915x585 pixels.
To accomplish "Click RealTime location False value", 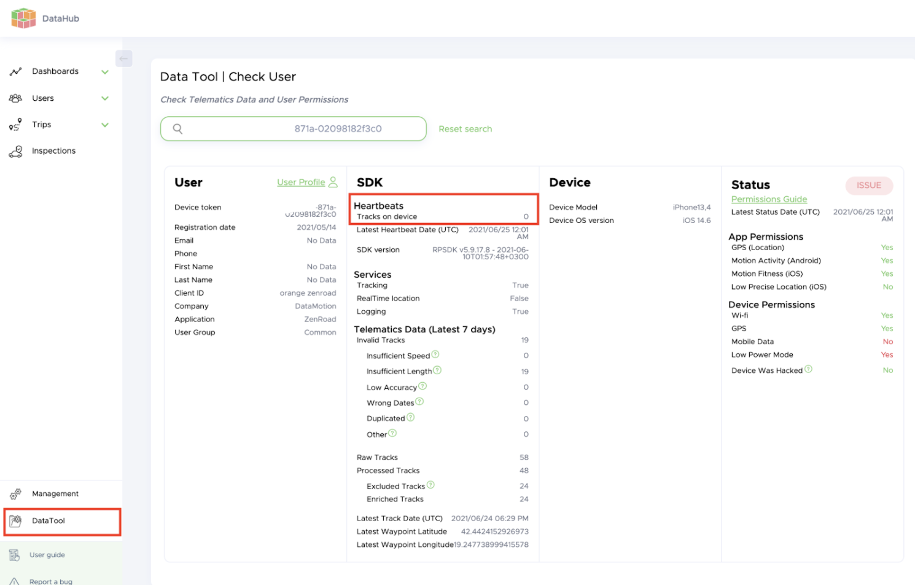I will coord(519,299).
